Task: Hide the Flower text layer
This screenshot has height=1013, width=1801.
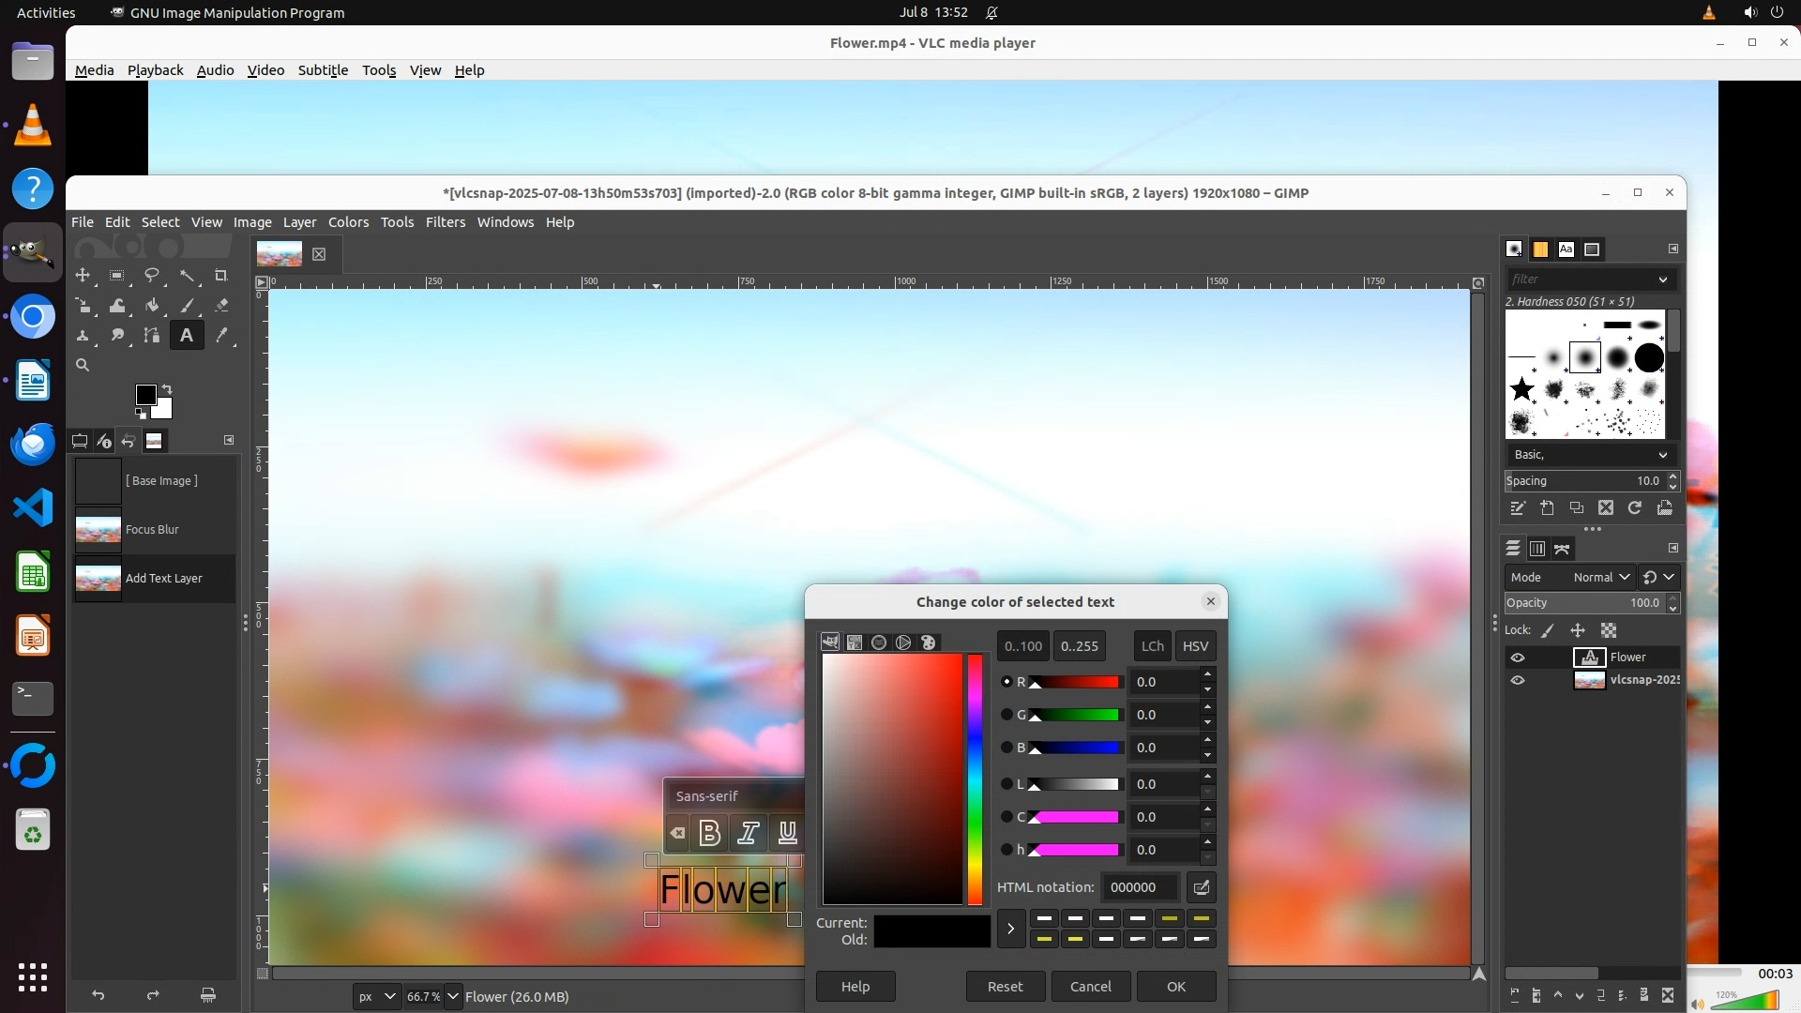Action: [x=1518, y=658]
